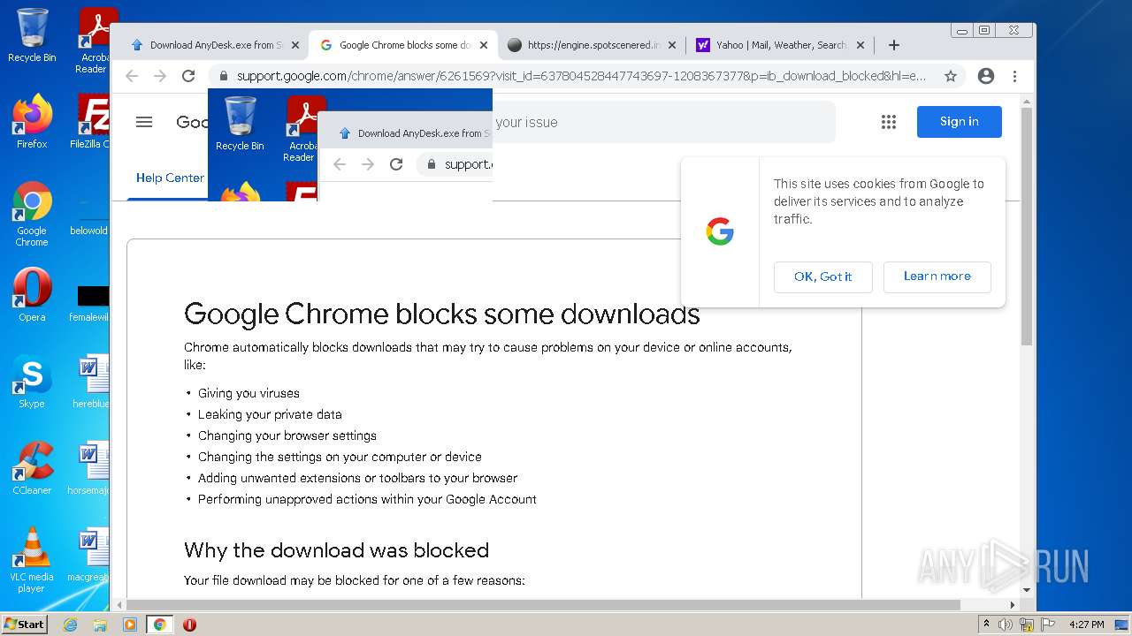Bookmark this page with the star icon
Screen dimensions: 1132x636
[951, 76]
